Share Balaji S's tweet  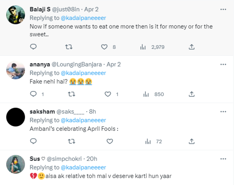tap(191, 47)
